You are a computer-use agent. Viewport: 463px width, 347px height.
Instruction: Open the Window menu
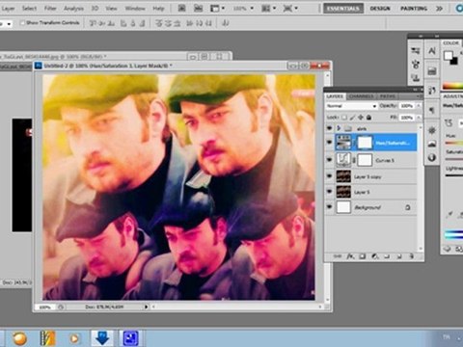[135, 8]
